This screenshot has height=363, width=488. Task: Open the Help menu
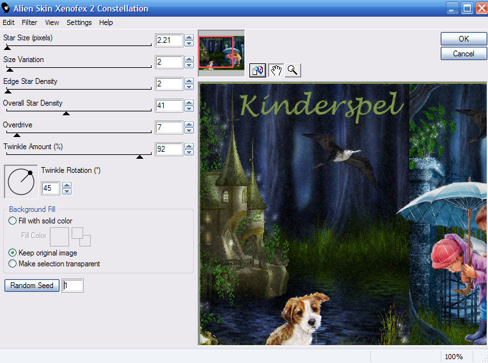click(x=106, y=22)
